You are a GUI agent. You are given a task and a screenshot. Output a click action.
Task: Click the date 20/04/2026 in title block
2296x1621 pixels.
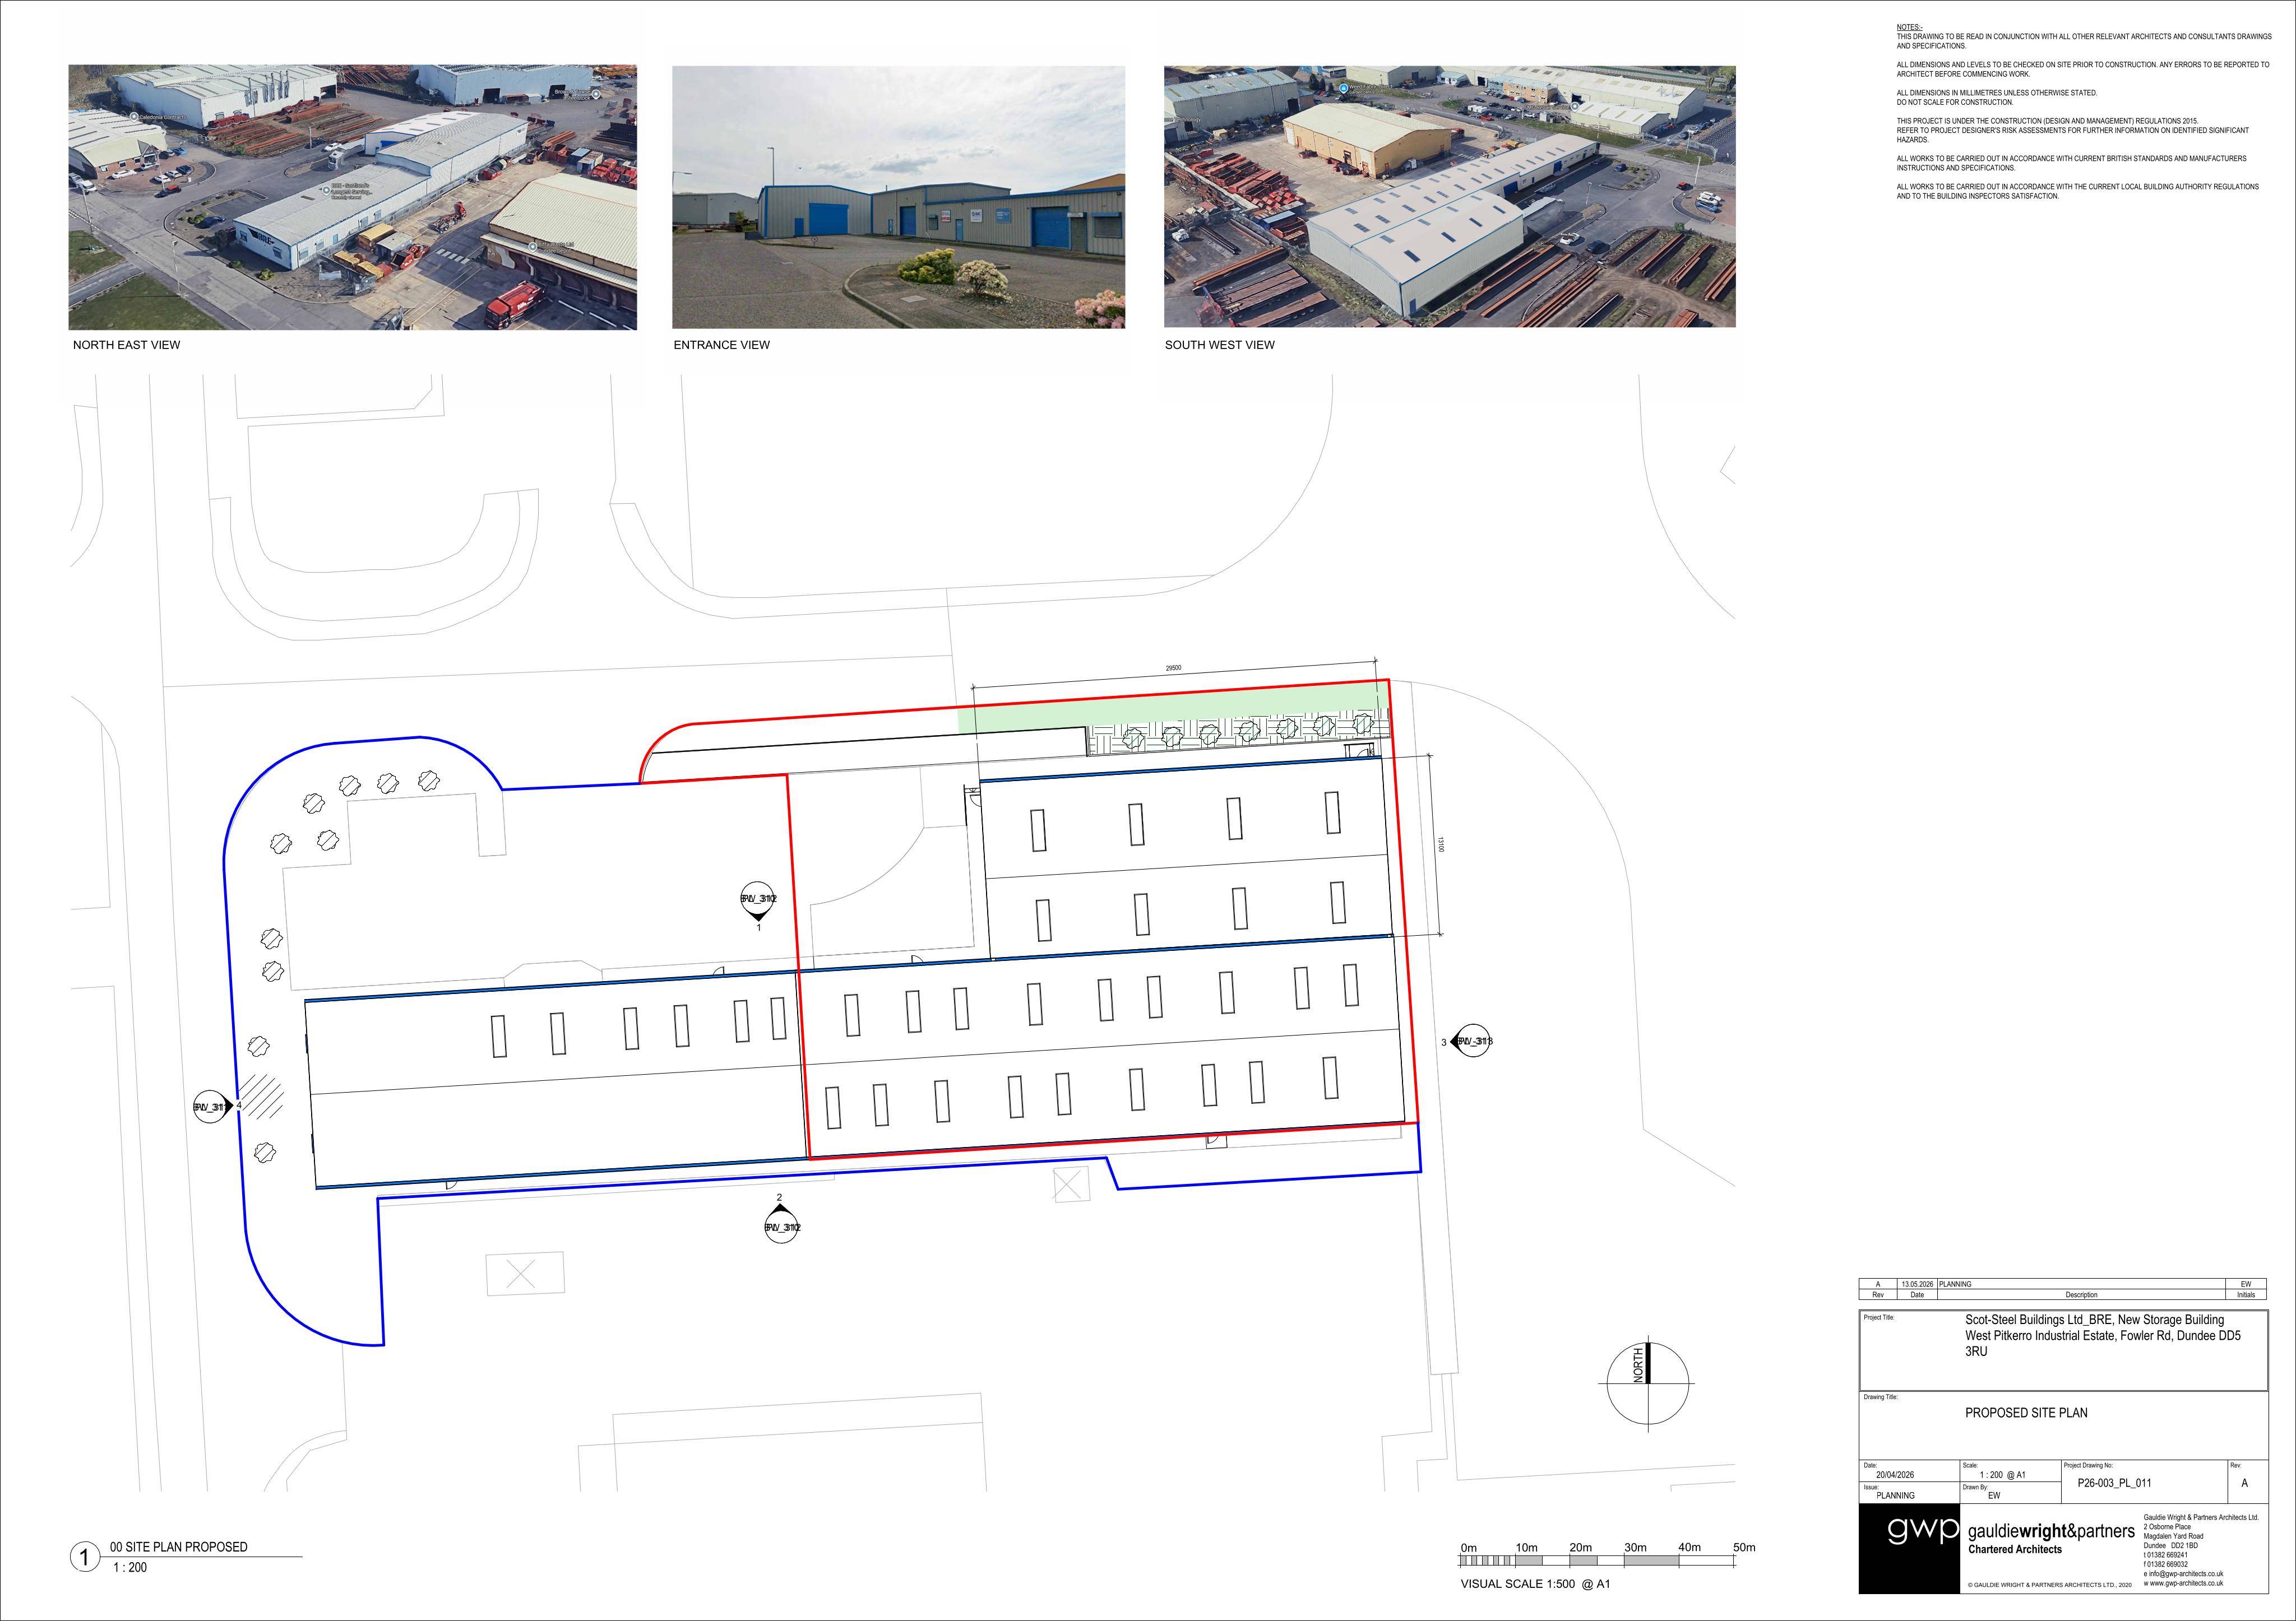(1894, 1475)
